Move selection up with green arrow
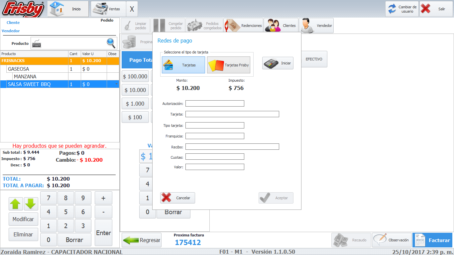Screen dimensions: 454x255 click(16, 204)
